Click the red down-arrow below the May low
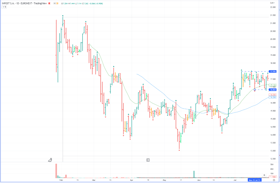Image resolution: width=280 pixels, height=183 pixels. pos(179,150)
